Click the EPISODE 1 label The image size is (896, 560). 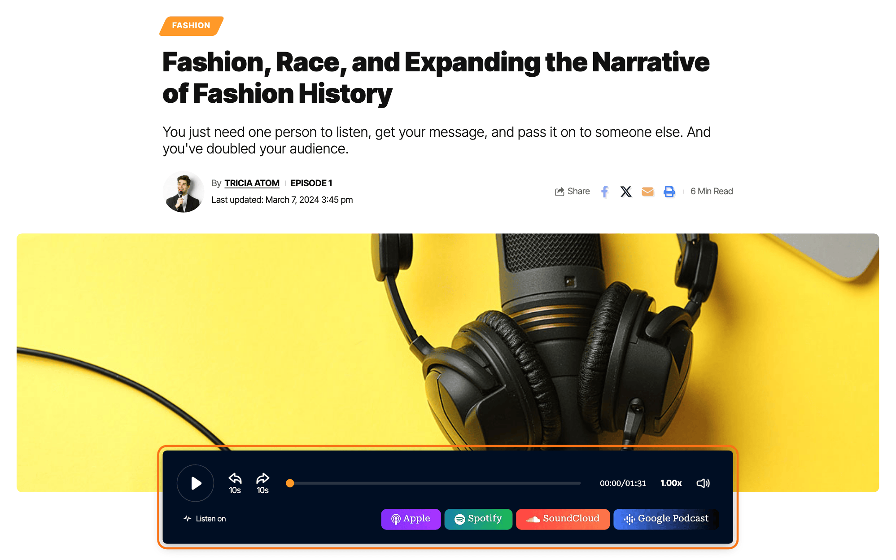click(311, 183)
